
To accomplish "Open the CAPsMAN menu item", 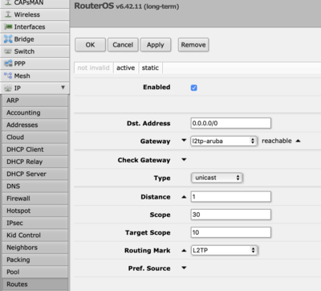I will coord(35,3).
